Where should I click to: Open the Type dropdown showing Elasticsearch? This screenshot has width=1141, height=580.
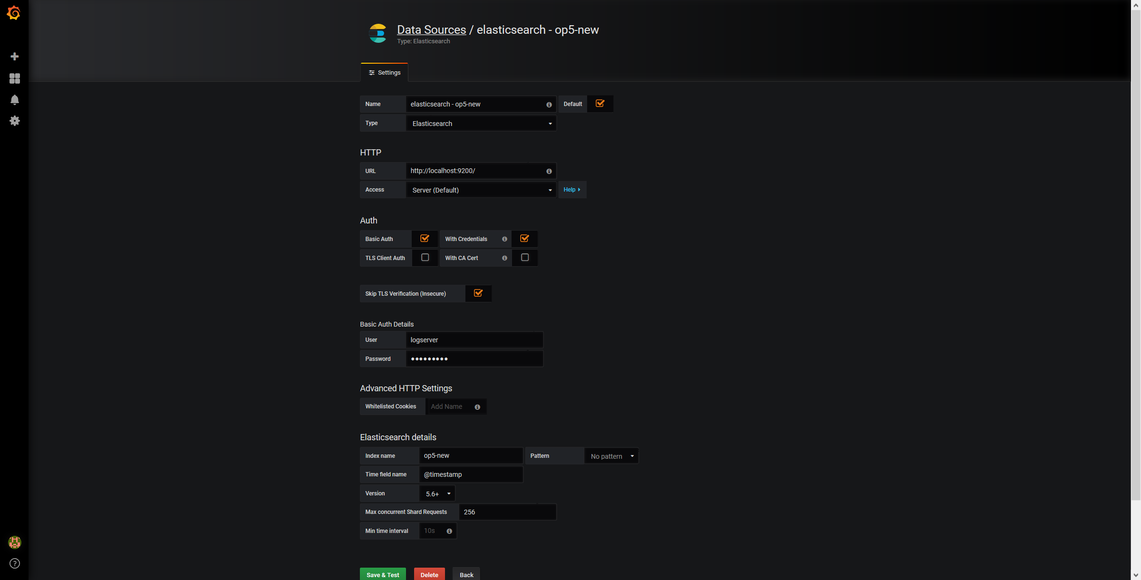481,124
